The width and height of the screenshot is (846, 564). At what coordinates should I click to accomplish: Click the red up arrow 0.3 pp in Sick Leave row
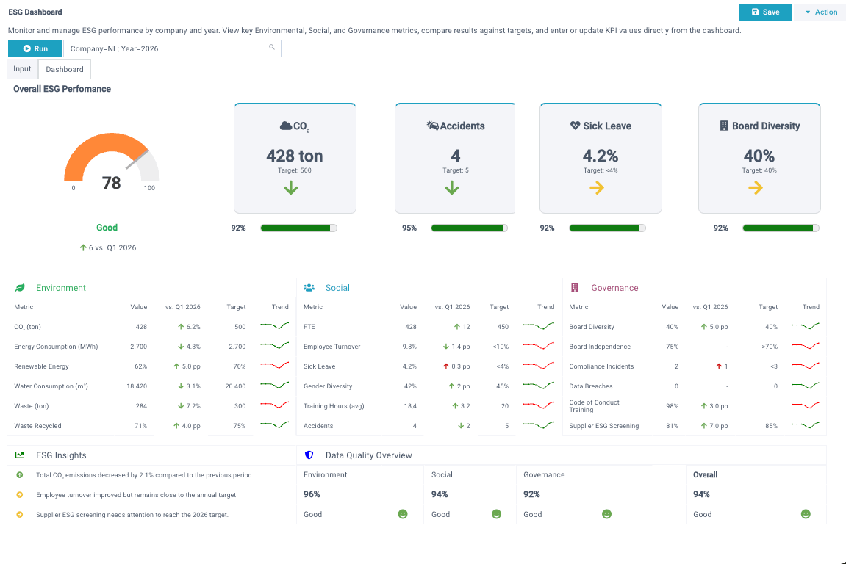tap(445, 366)
